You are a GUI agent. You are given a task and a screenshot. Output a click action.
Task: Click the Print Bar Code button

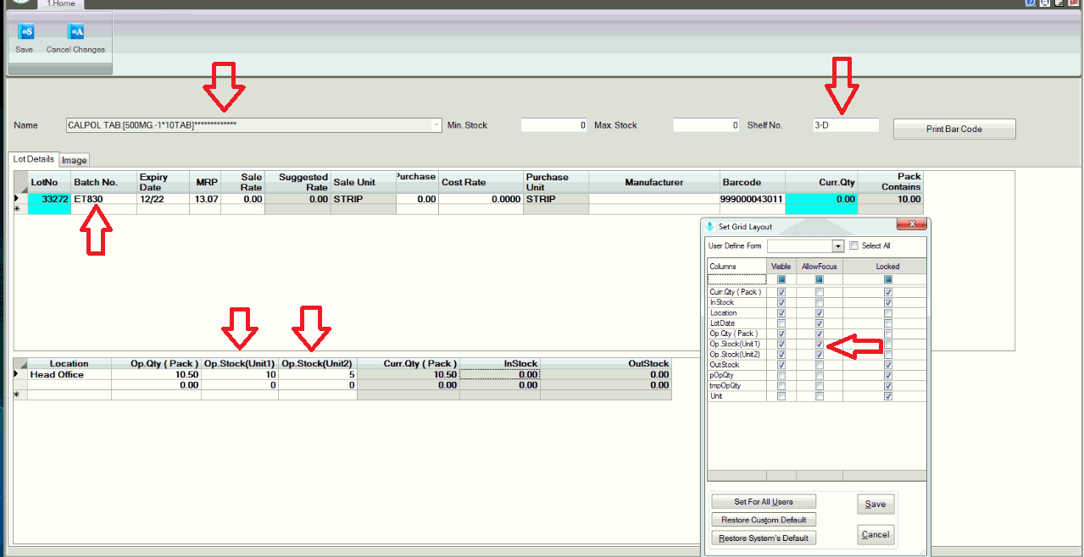pos(954,129)
